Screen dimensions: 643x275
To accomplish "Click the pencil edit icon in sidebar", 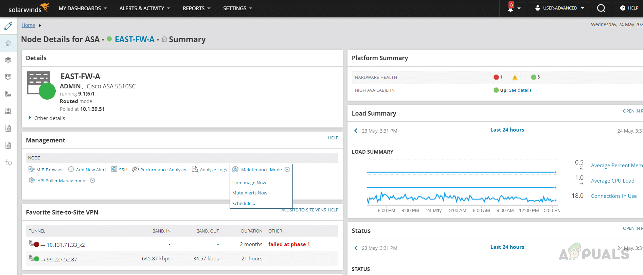I will [8, 26].
